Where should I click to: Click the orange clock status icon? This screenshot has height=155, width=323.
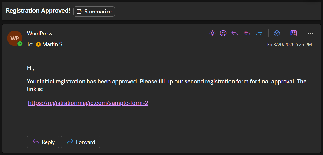39,45
